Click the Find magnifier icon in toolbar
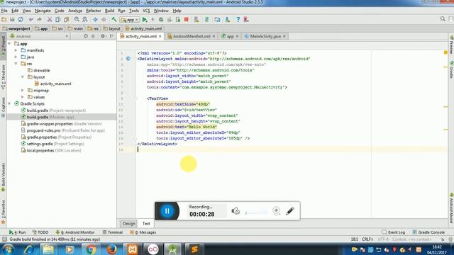This screenshot has height=255, width=454. pyautogui.click(x=77, y=19)
